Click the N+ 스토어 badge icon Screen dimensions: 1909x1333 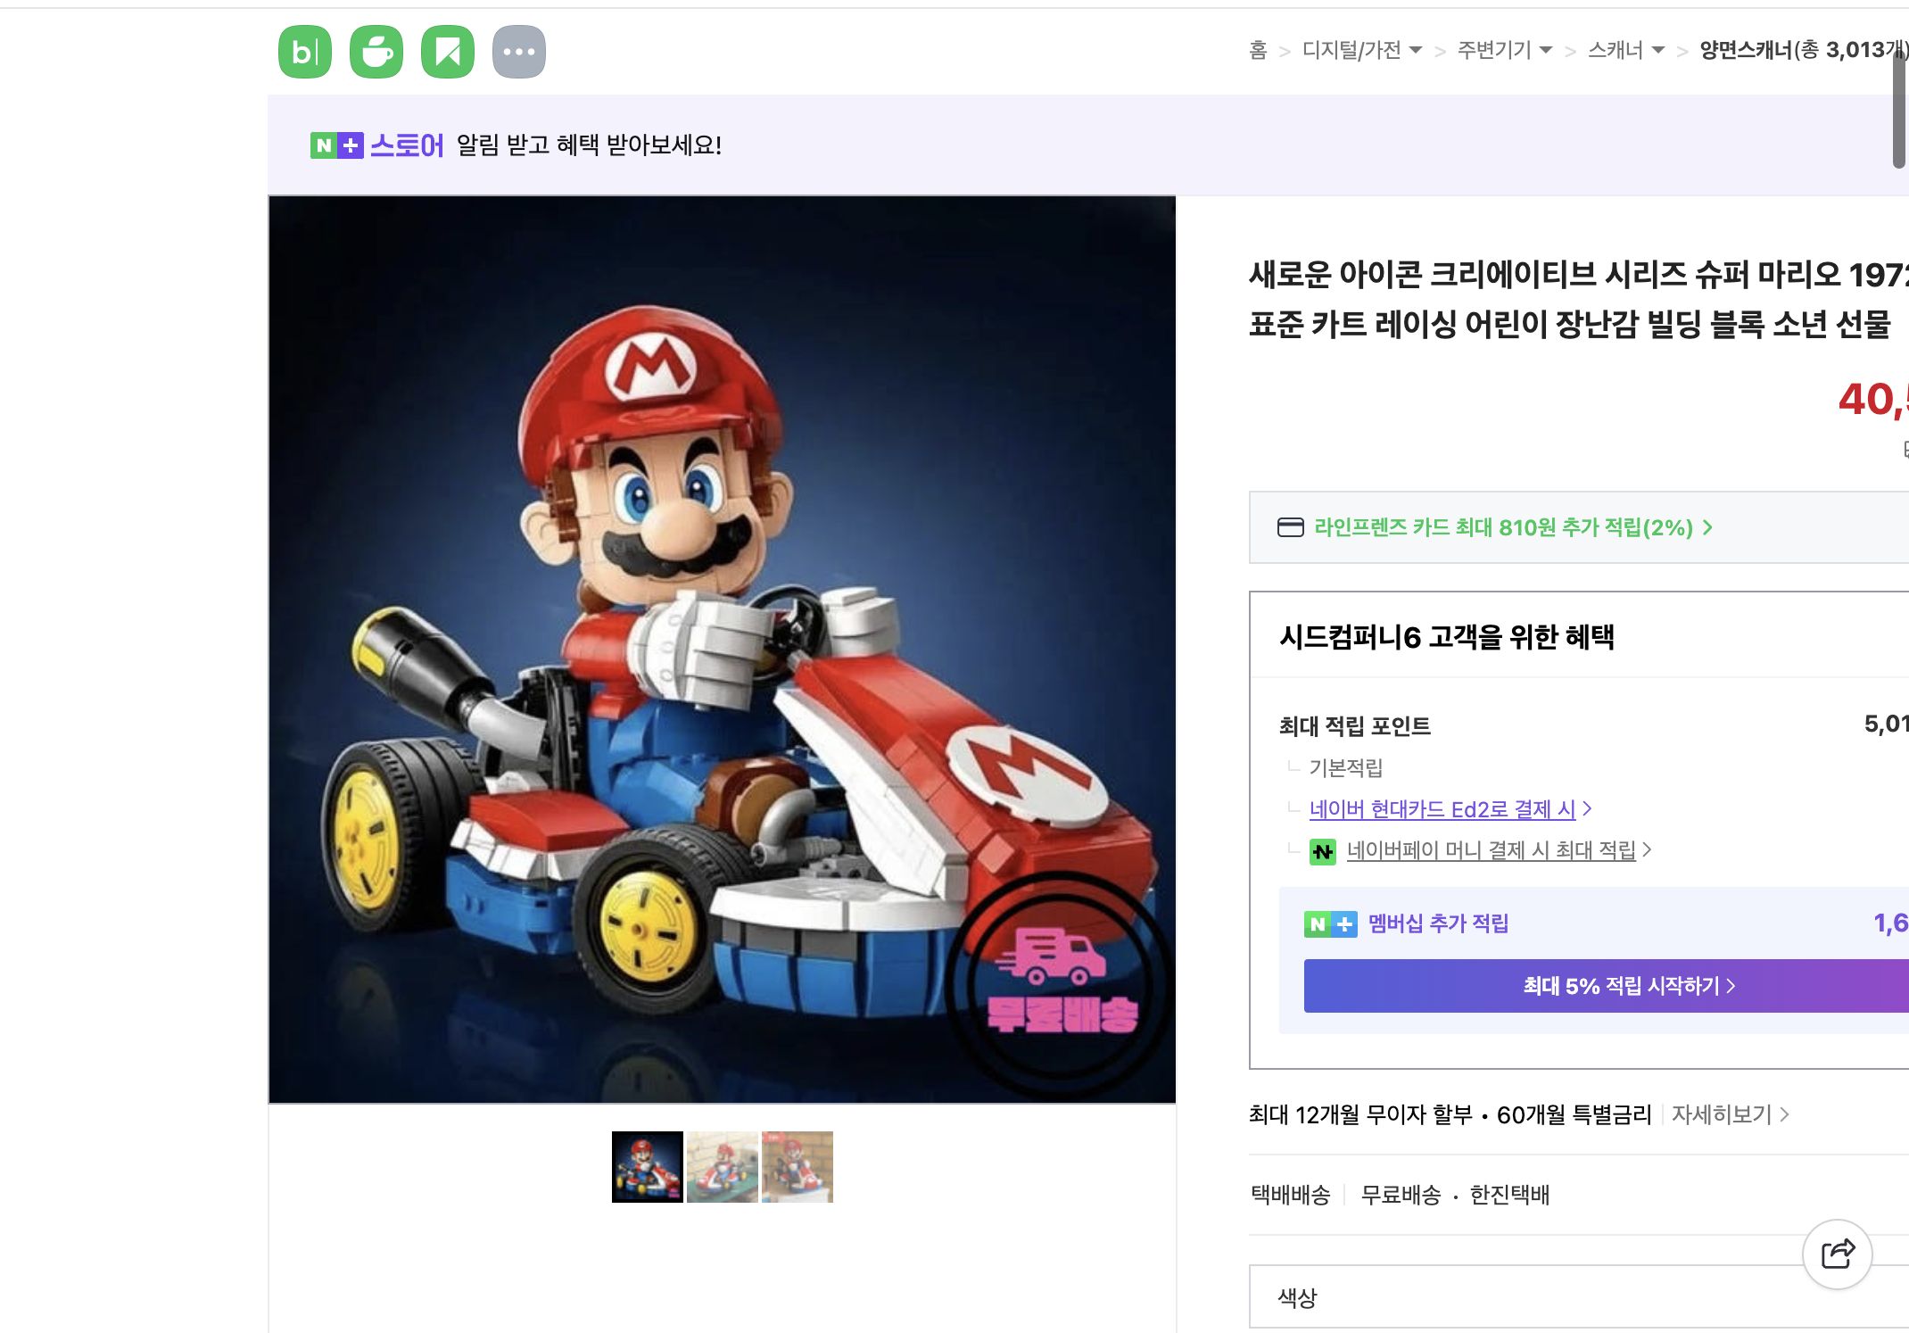[x=337, y=145]
